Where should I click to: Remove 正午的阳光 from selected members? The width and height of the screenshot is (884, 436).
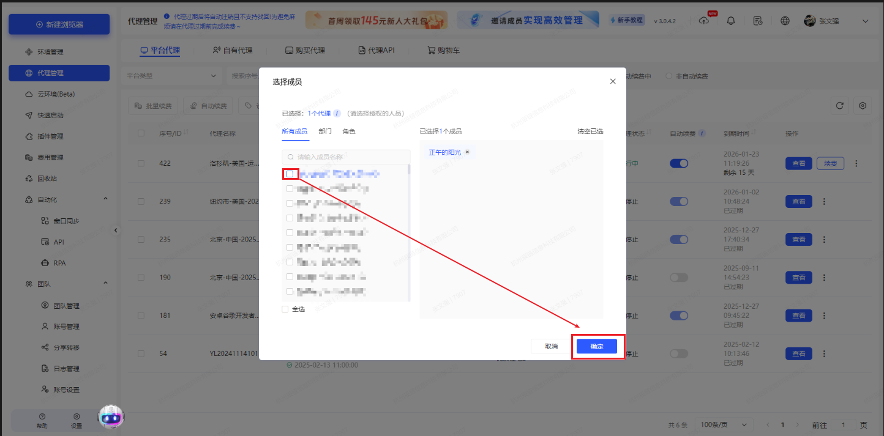point(467,152)
